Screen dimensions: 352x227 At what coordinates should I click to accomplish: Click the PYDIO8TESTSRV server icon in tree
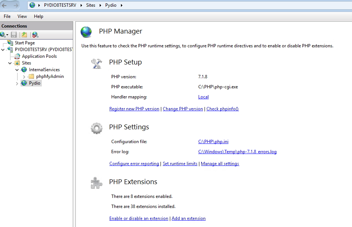pyautogui.click(x=10, y=49)
